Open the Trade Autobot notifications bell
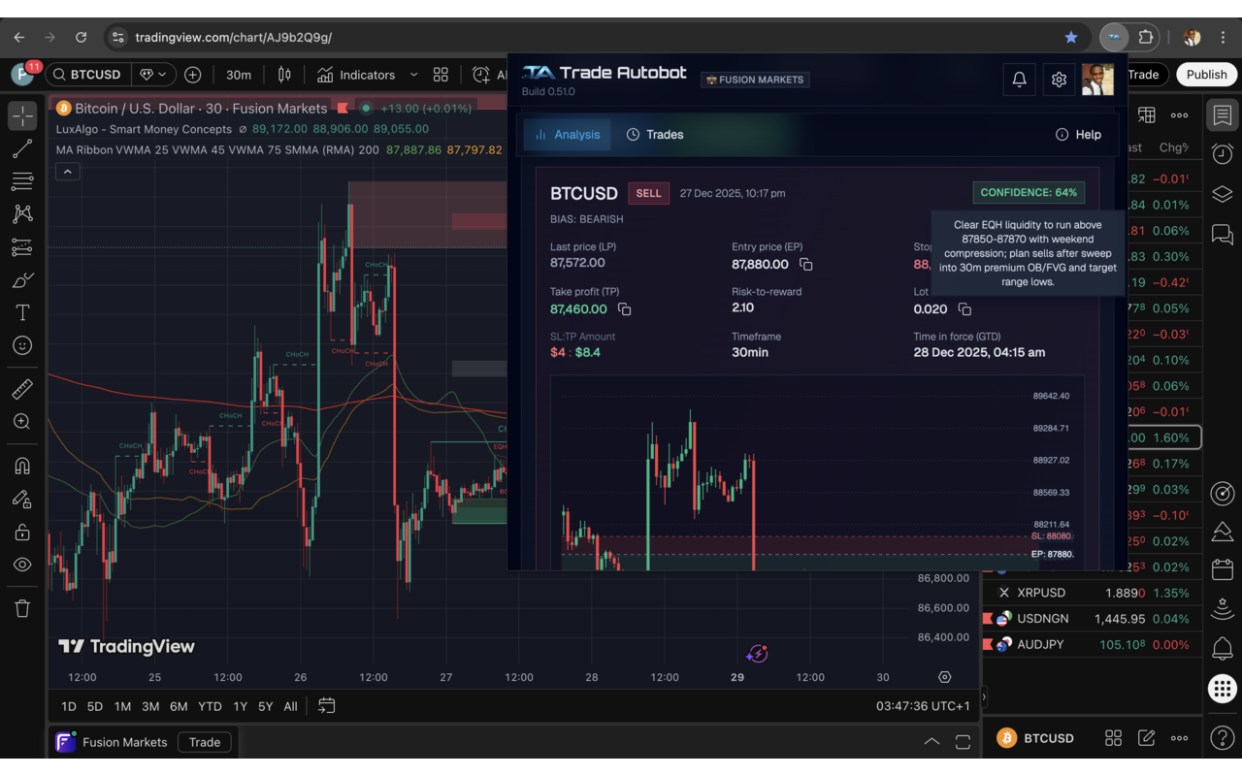The width and height of the screenshot is (1242, 776). tap(1020, 80)
